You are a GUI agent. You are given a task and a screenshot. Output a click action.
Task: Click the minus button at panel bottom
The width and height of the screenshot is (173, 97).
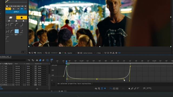point(23,52)
